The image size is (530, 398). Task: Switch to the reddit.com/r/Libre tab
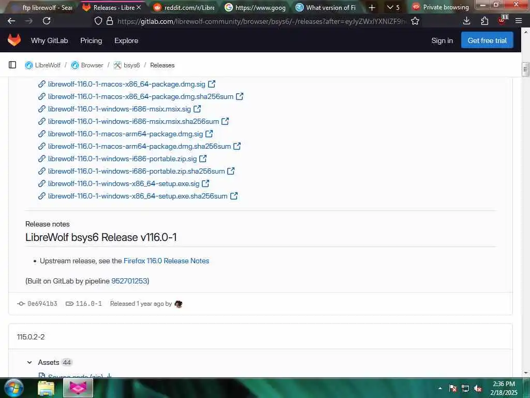pos(184,7)
